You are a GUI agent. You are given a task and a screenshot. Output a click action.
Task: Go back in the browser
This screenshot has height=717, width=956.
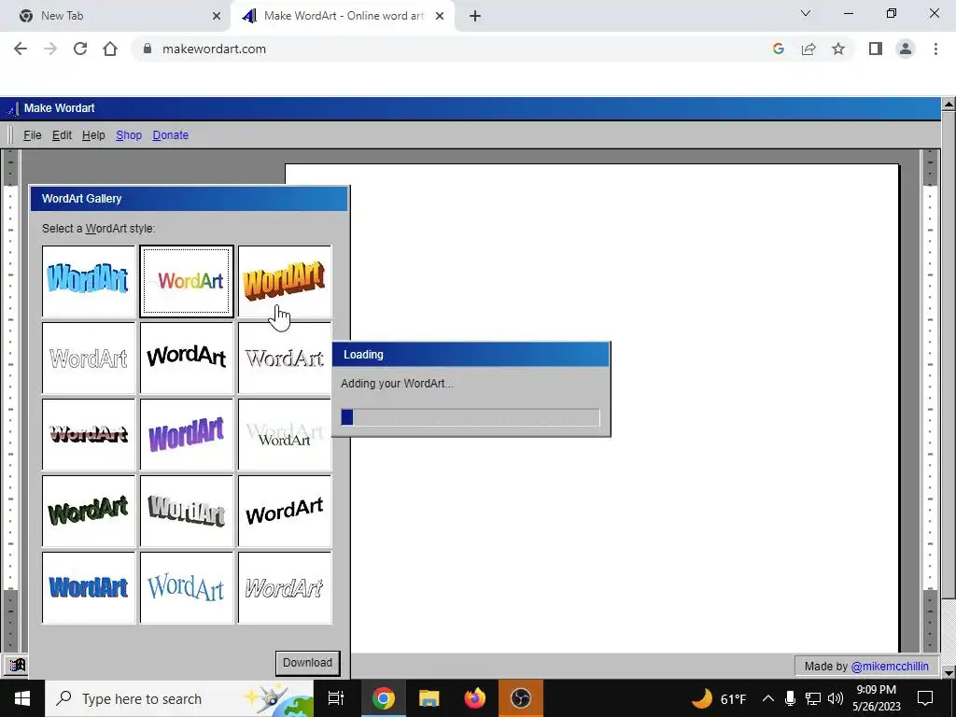(21, 49)
